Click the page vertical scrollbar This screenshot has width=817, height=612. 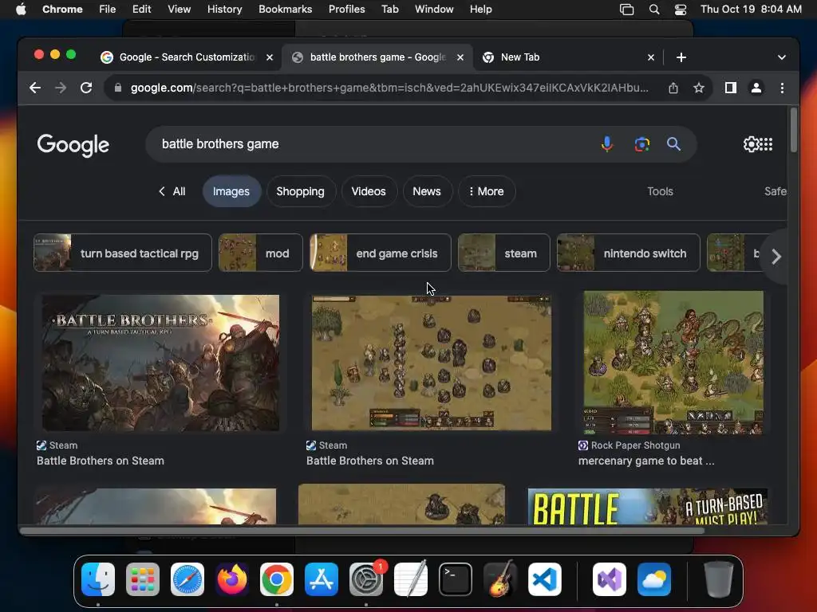coord(793,130)
